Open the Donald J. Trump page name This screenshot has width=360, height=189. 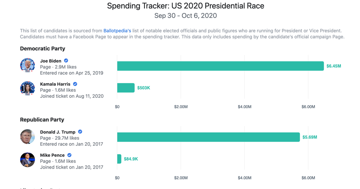tap(58, 132)
